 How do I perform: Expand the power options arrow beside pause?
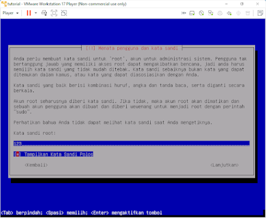point(36,13)
